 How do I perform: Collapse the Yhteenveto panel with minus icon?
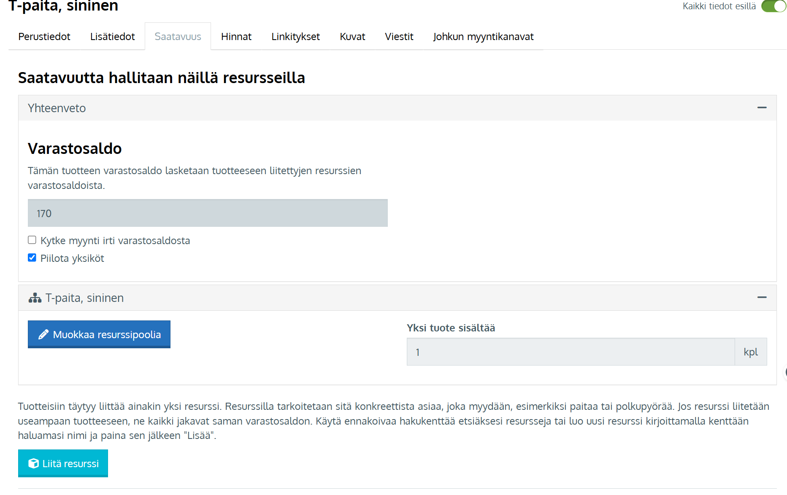click(762, 108)
